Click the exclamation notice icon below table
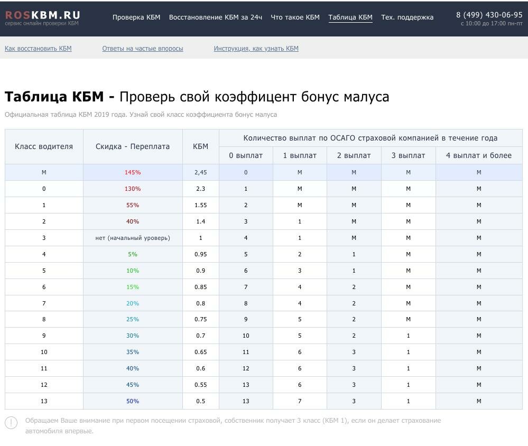Image resolution: width=528 pixels, height=446 pixels. point(11,423)
